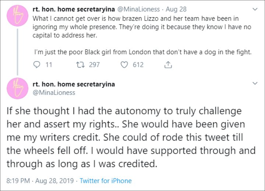Open the share icon on first tweet
The height and width of the screenshot is (191, 265).
tap(168, 65)
